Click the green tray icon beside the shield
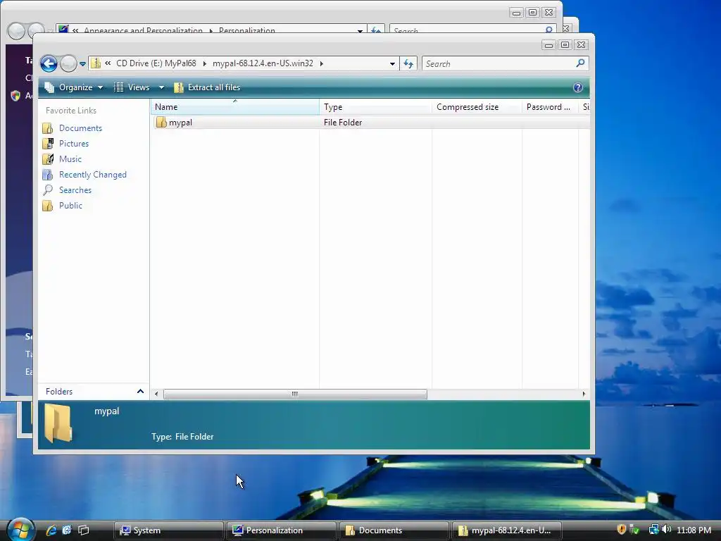The width and height of the screenshot is (721, 541). coord(634,530)
